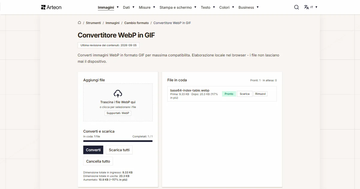The width and height of the screenshot is (360, 189).
Task: Click the Aumentato: 10.9 KB line
Action: click(105, 180)
